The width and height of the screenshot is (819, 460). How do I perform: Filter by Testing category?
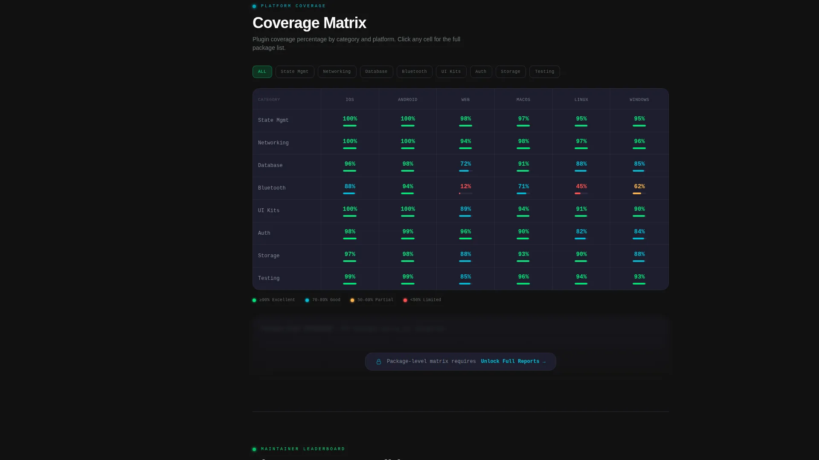pyautogui.click(x=545, y=72)
